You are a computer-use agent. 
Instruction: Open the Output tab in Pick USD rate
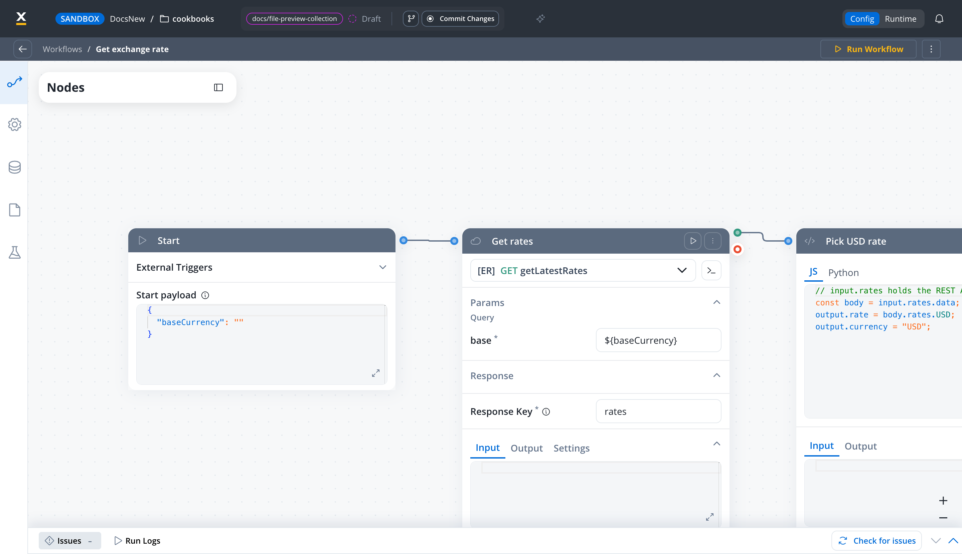pos(860,446)
